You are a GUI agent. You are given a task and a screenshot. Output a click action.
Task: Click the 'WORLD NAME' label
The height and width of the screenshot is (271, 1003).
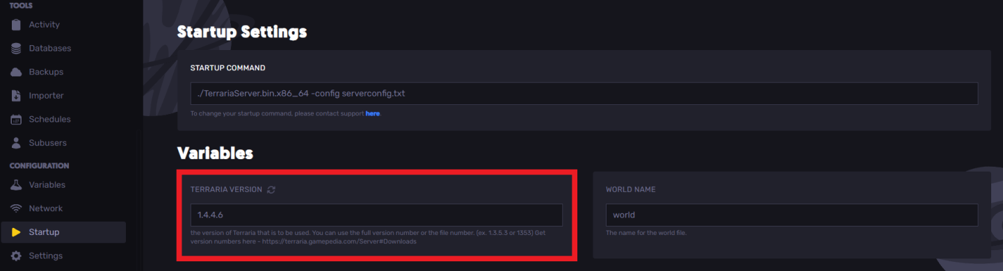point(631,189)
